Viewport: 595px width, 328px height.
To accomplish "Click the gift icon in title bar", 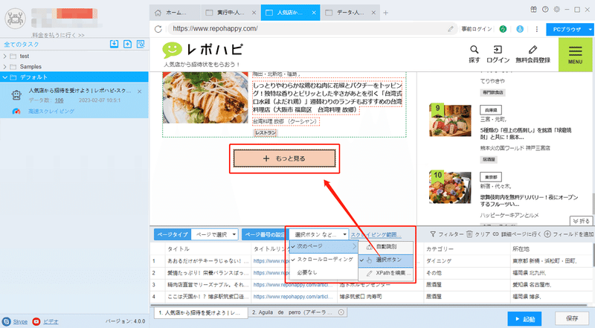I will click(x=533, y=10).
